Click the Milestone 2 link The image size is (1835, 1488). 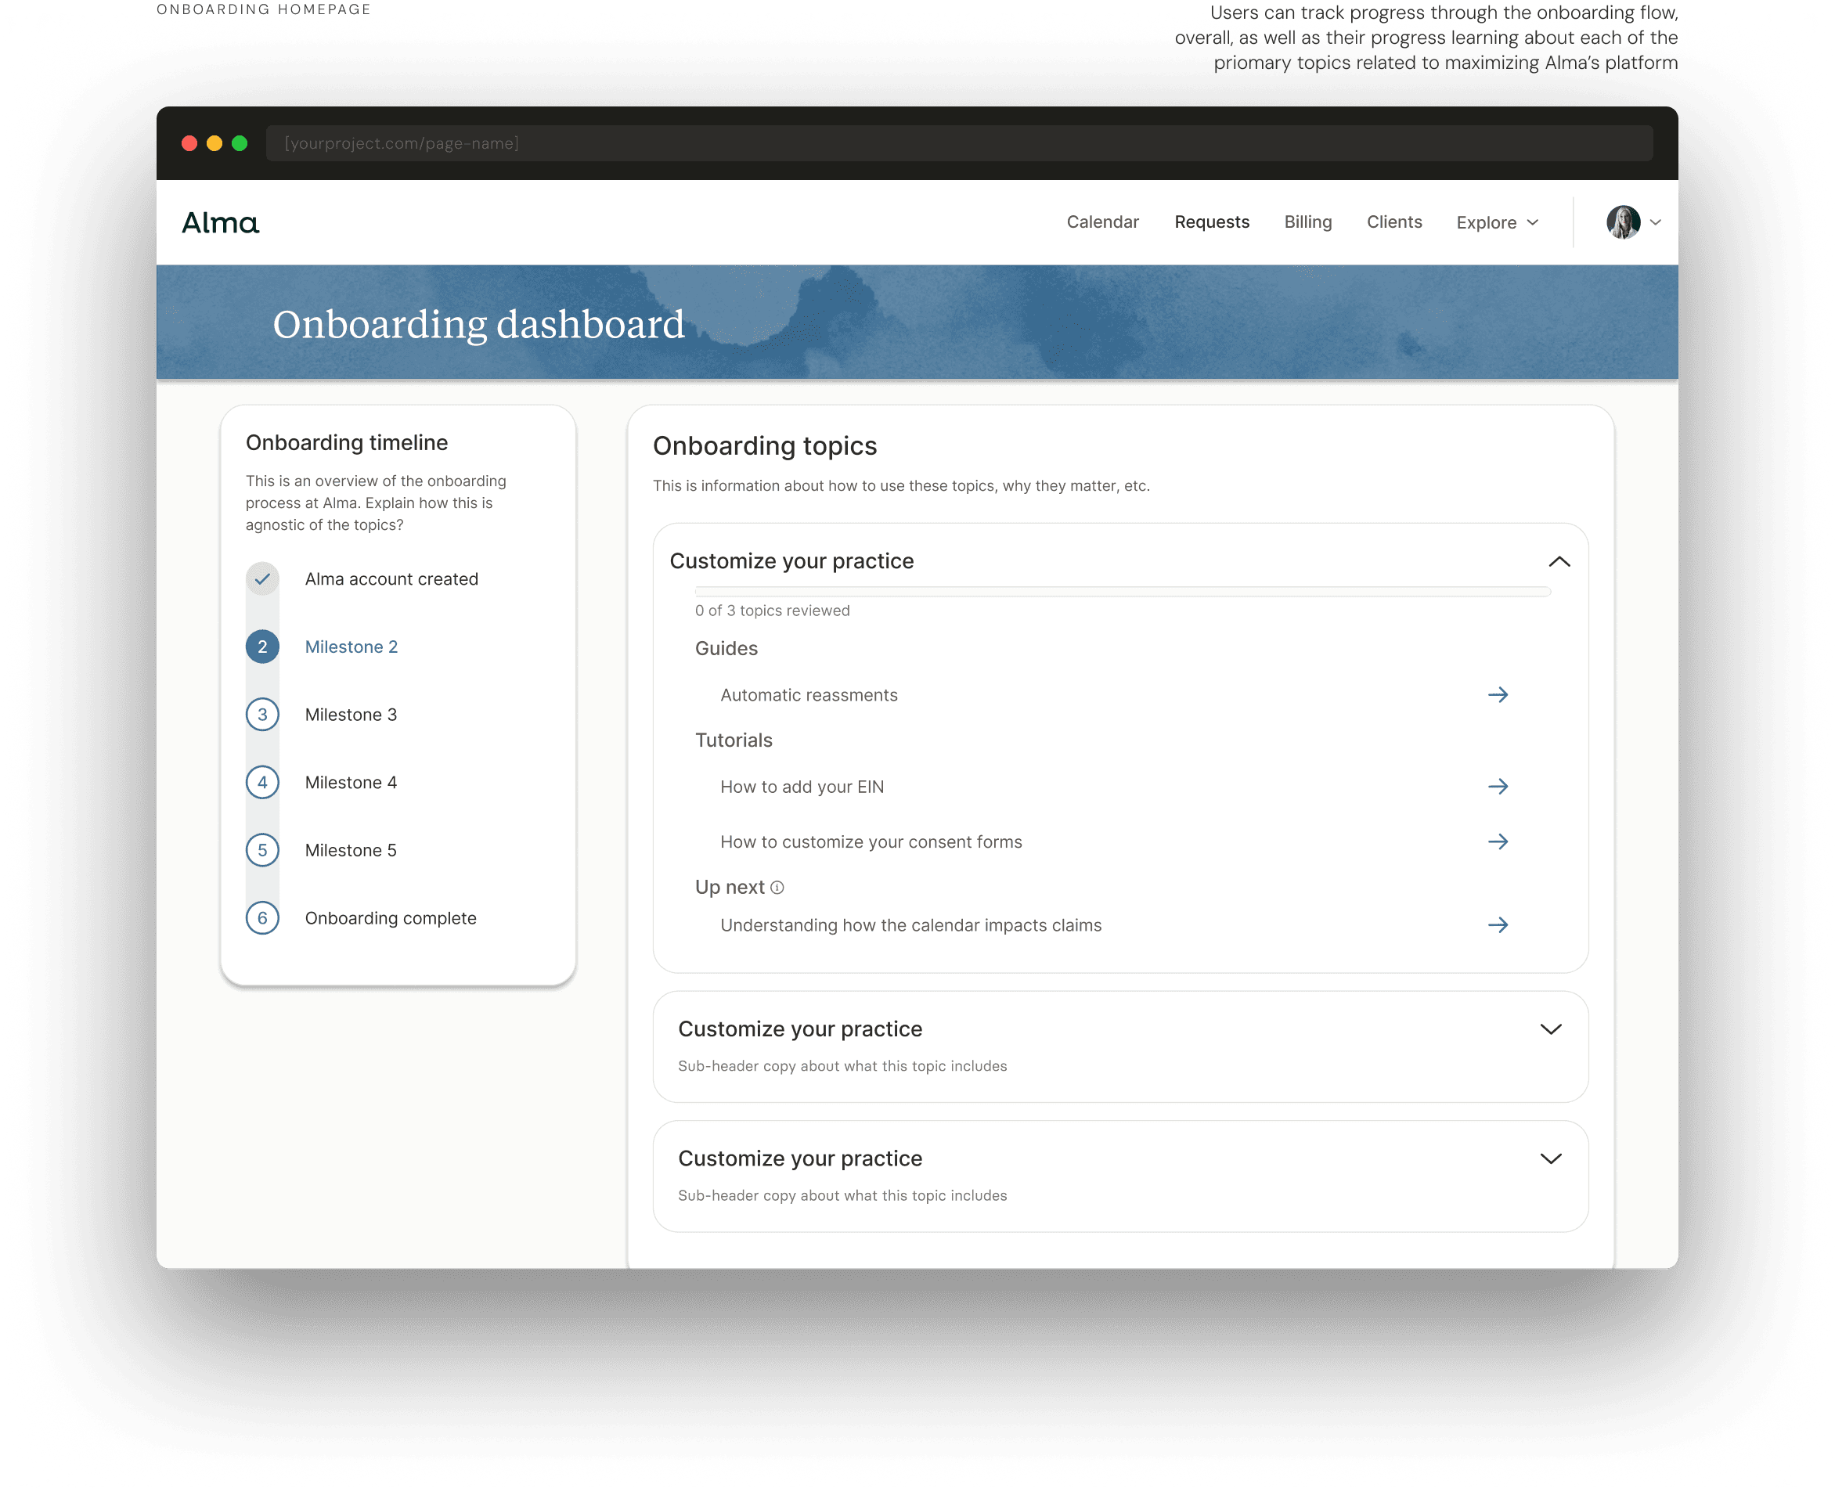351,647
